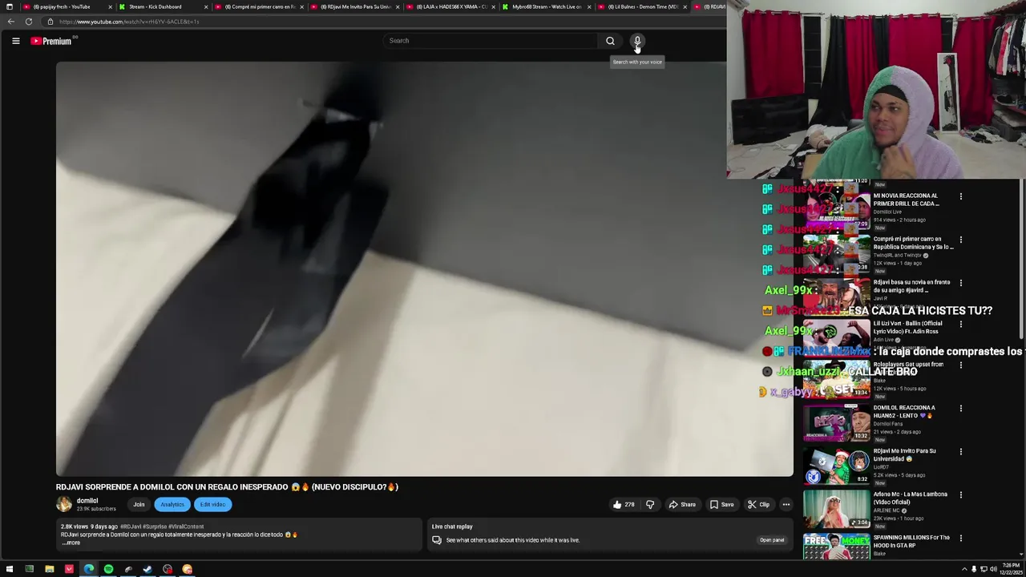Screen dimensions: 1026x577
Task: Open options menu for SPAWNING MILLIONS video
Action: [961, 539]
